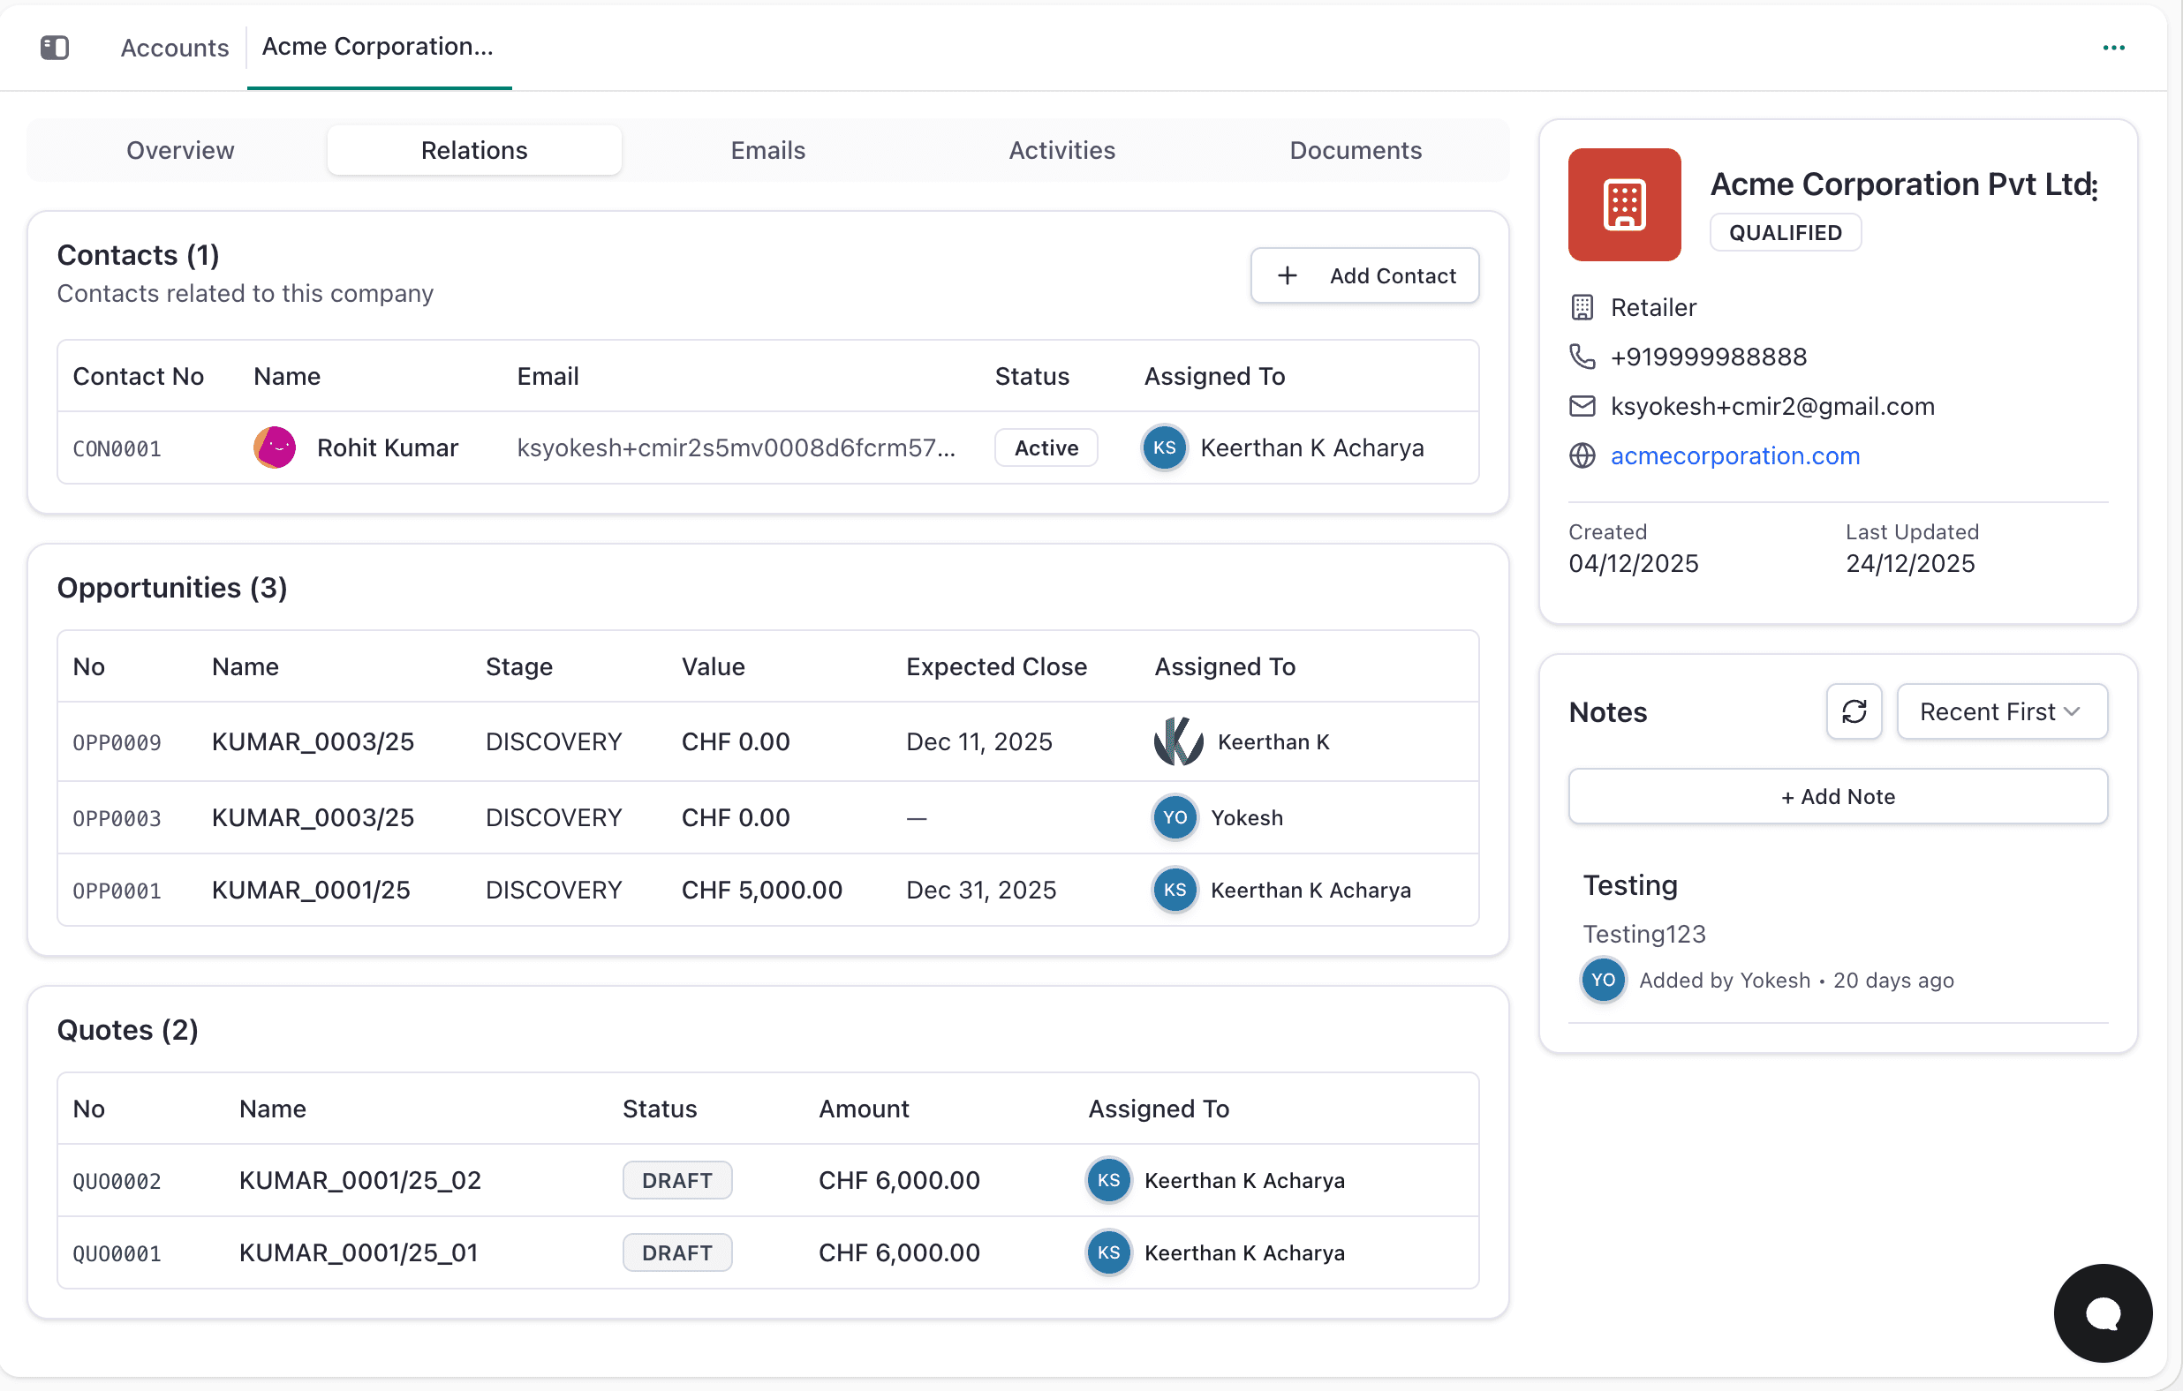Viewport: 2183px width, 1391px height.
Task: Click Rohit Kumar's pink avatar
Action: (x=275, y=447)
